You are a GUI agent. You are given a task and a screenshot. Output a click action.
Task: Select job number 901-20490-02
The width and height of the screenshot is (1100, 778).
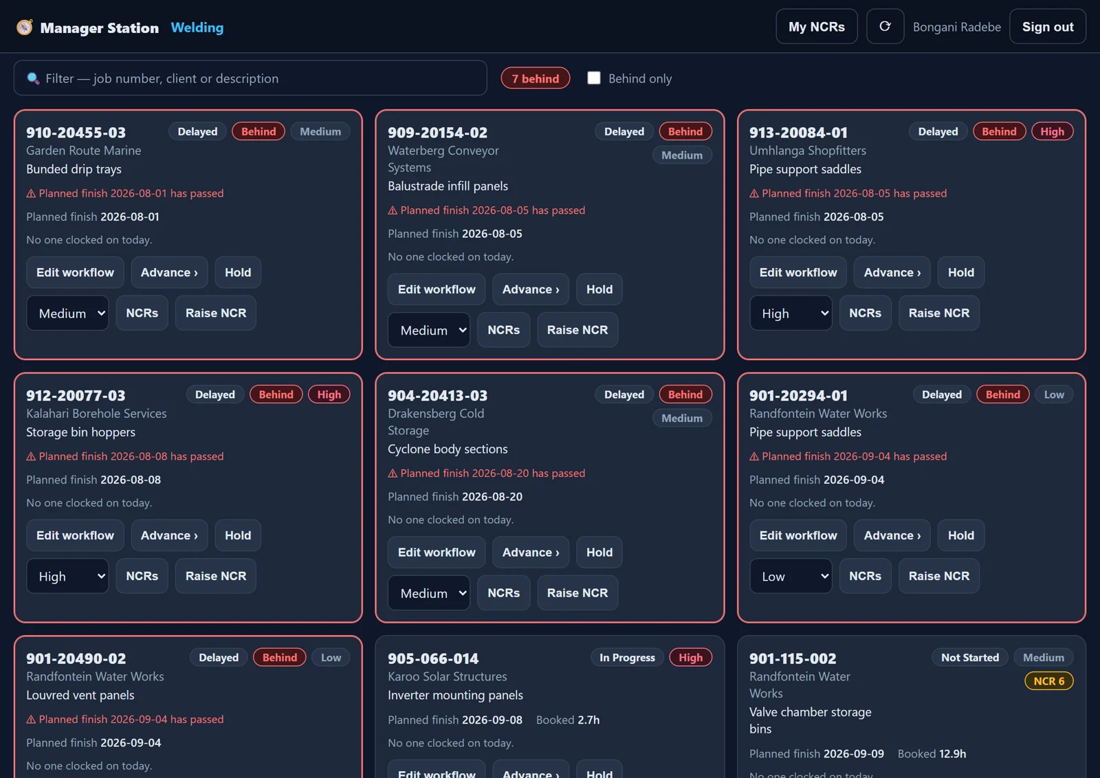[76, 658]
